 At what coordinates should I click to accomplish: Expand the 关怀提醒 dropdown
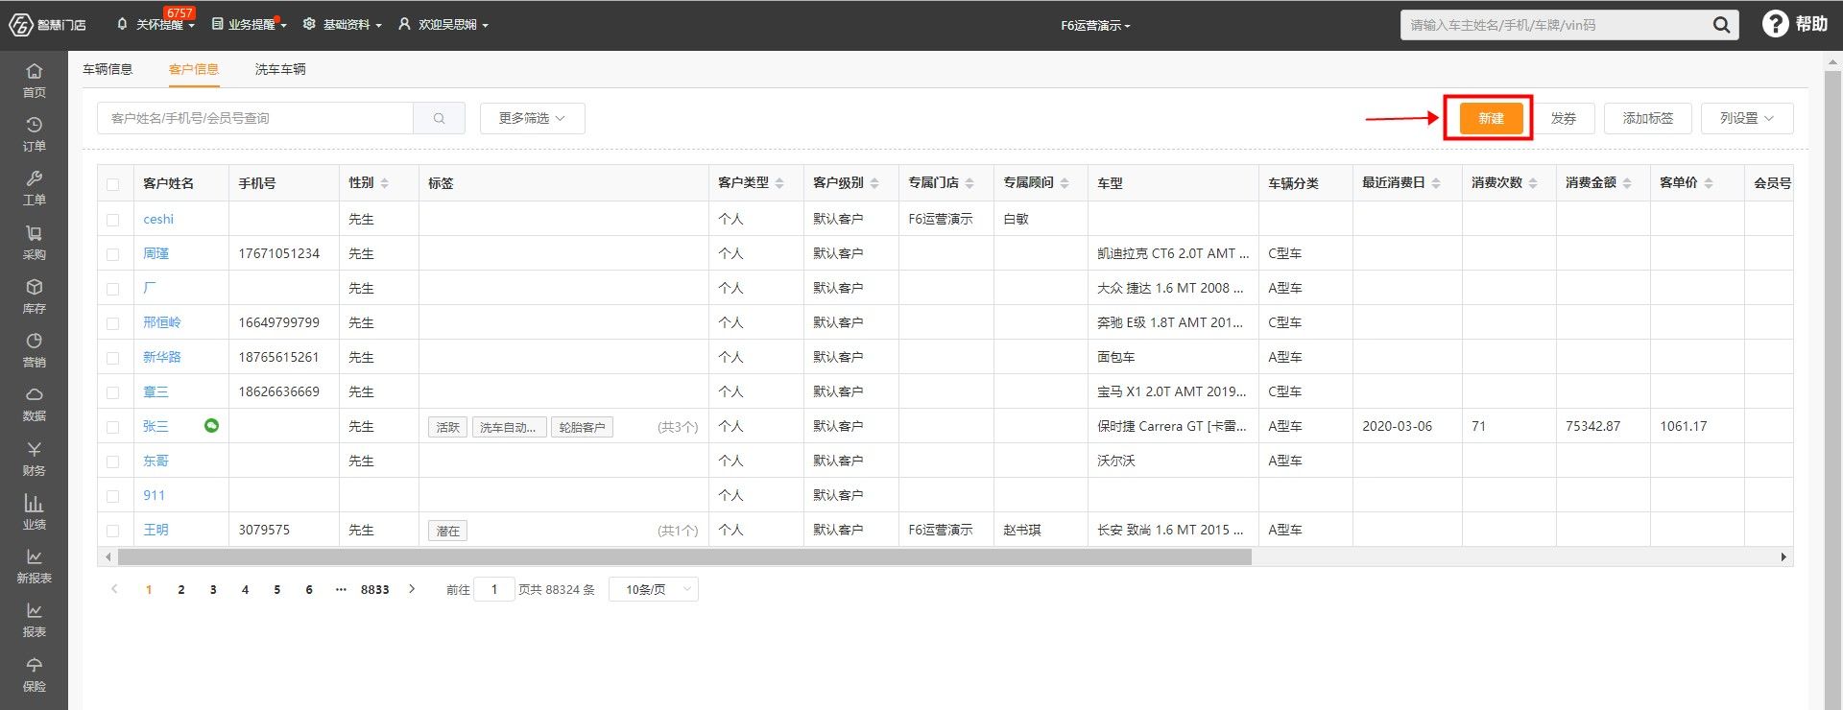point(156,25)
